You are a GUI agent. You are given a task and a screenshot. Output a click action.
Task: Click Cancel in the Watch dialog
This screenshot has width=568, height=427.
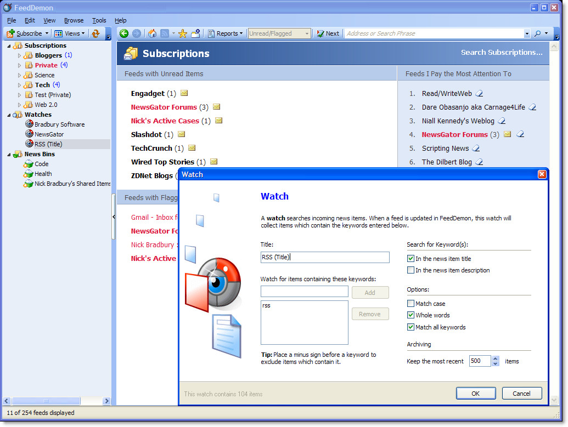click(x=522, y=394)
